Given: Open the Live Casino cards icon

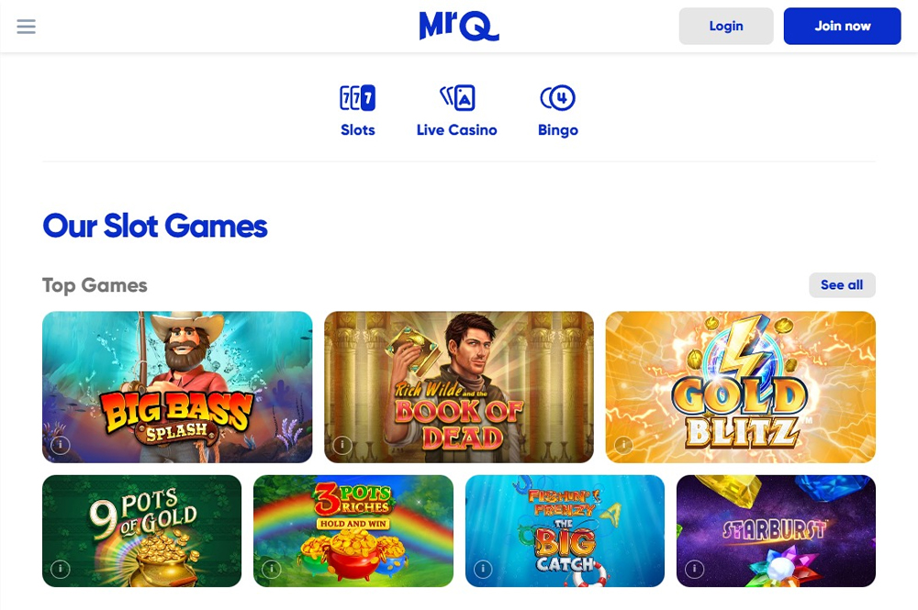Looking at the screenshot, I should pos(457,97).
